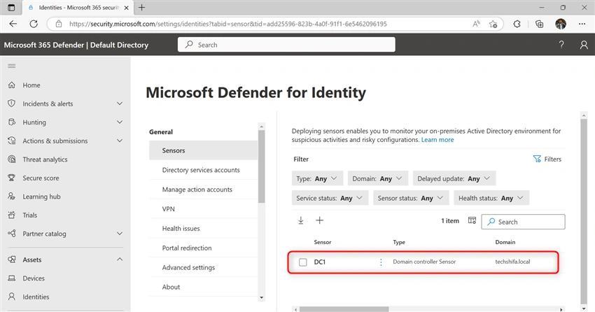The width and height of the screenshot is (595, 312).
Task: Sort by the Sensor column header
Action: click(x=323, y=242)
